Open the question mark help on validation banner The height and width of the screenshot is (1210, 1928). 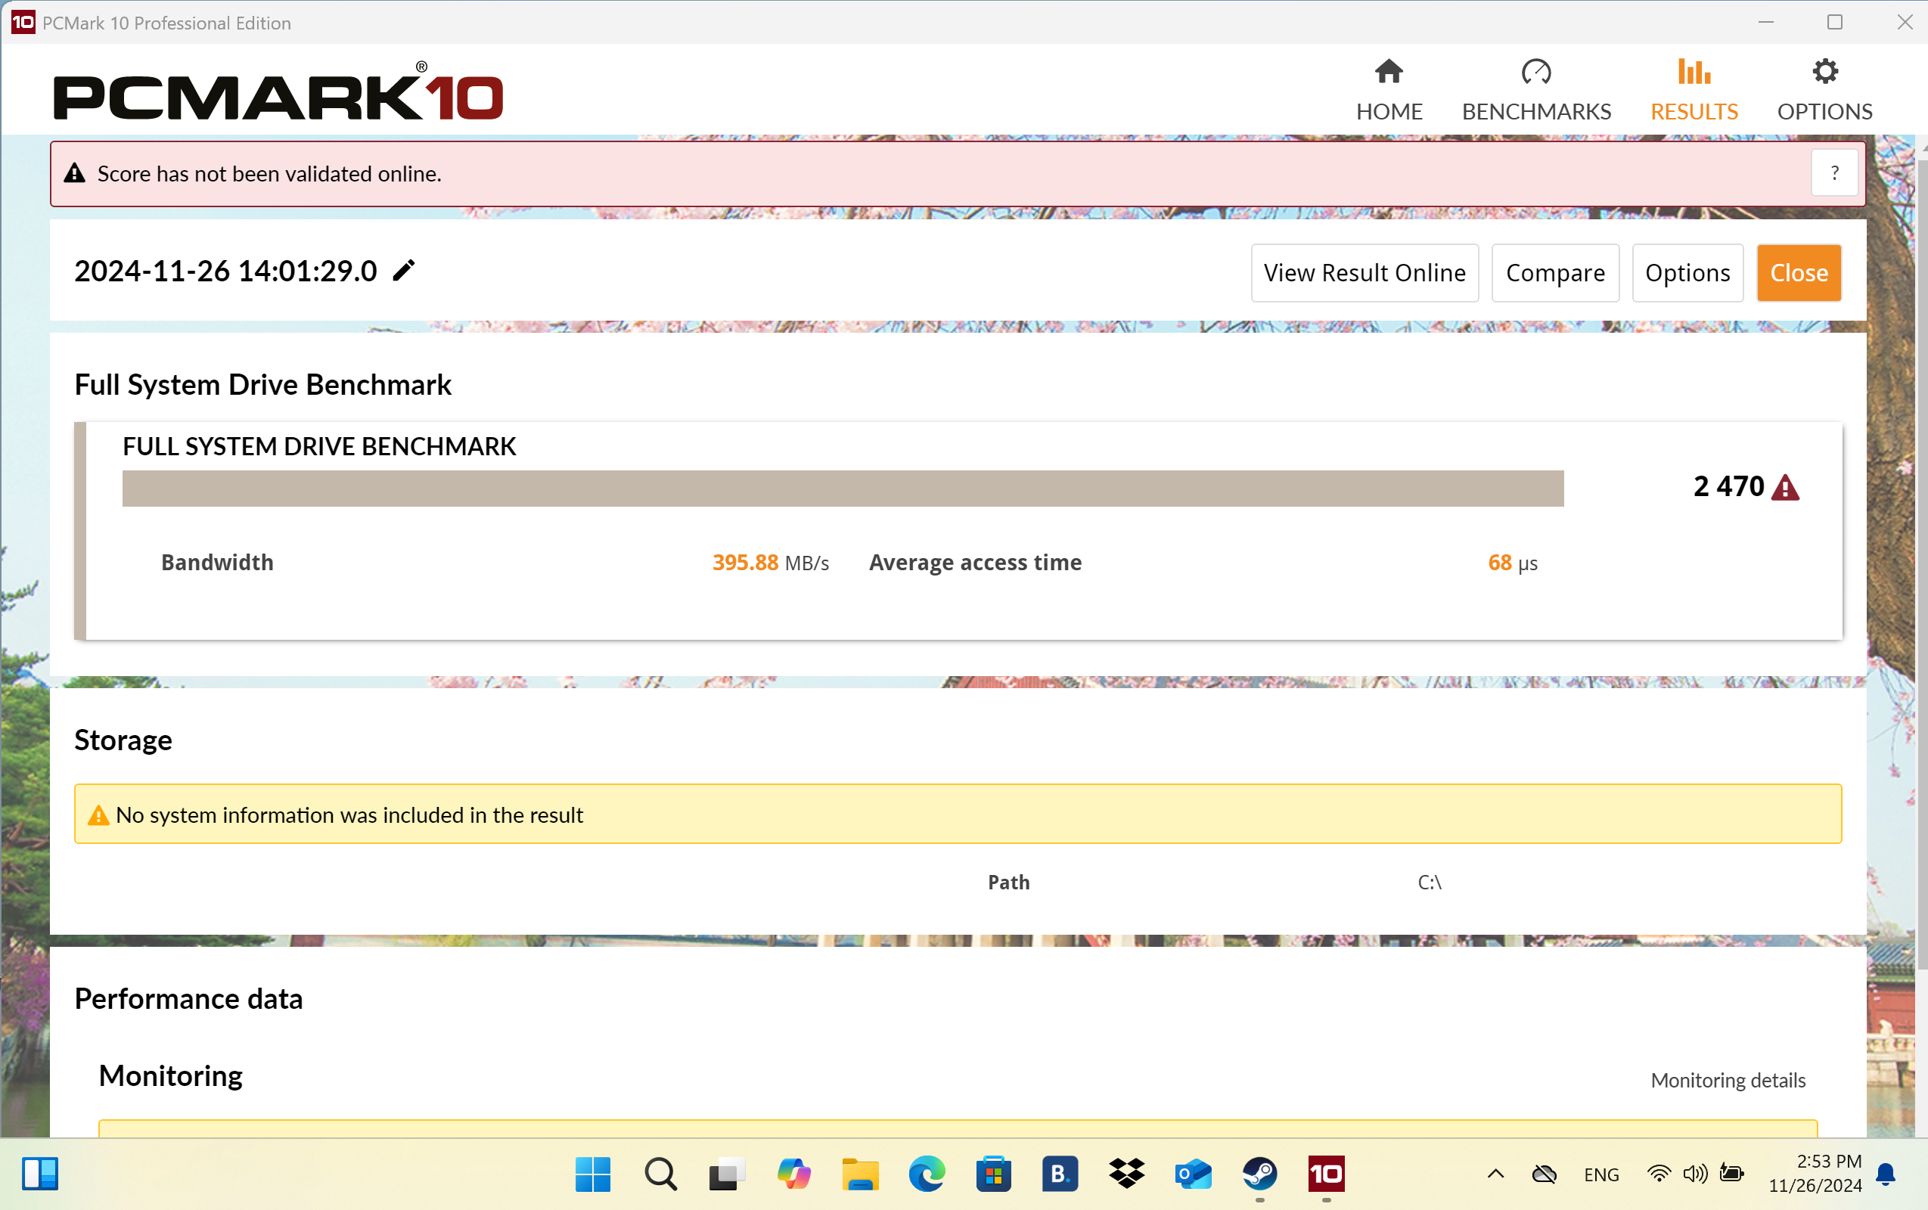pos(1834,174)
